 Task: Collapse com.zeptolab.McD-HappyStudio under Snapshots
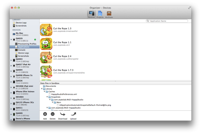(x=50, y=100)
